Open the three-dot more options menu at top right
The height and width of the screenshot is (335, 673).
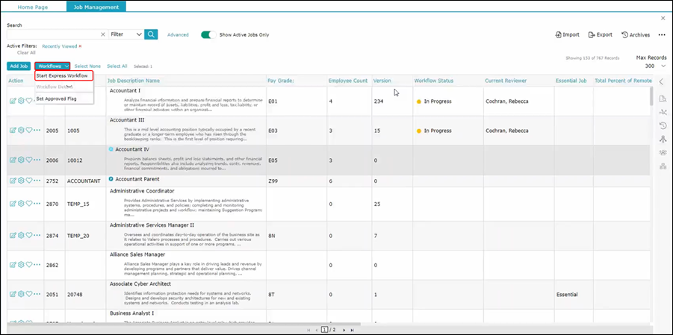(x=662, y=35)
